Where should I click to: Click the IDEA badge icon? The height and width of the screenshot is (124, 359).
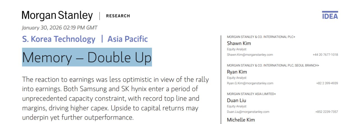tap(330, 15)
